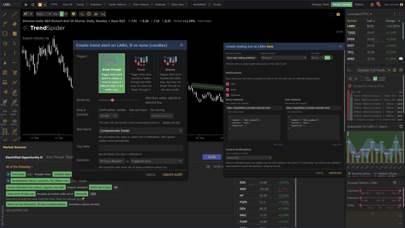Image resolution: width=405 pixels, height=228 pixels.
Task: Open the Candle Patterns menu
Action: (117, 5)
